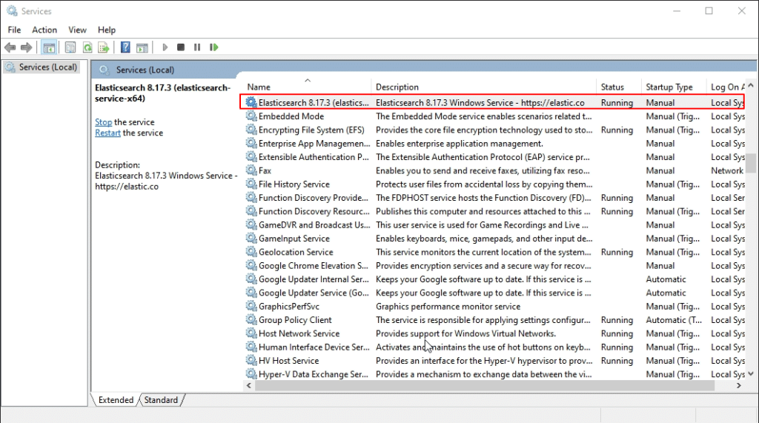759x423 pixels.
Task: Open the Action menu
Action: 44,30
